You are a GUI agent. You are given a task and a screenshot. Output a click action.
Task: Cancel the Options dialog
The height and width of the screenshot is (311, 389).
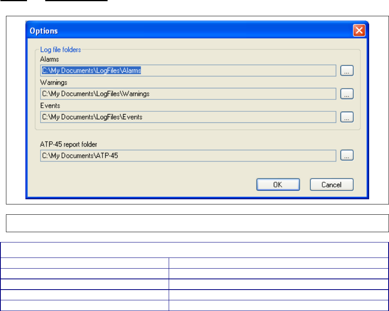point(332,185)
